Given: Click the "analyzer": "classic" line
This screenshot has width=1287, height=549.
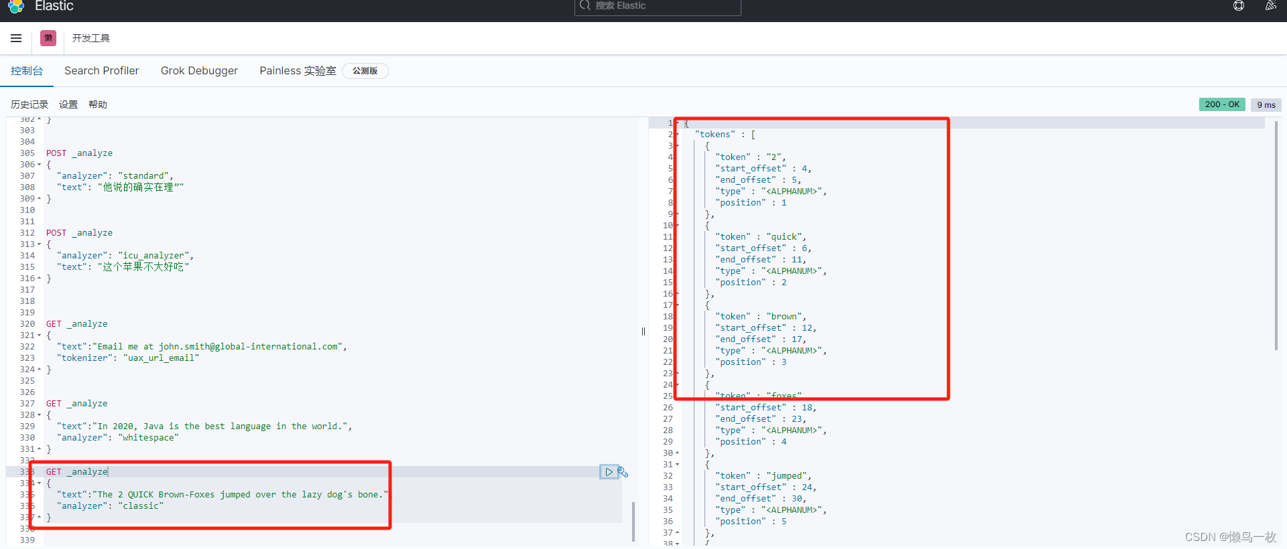Looking at the screenshot, I should click(x=110, y=506).
